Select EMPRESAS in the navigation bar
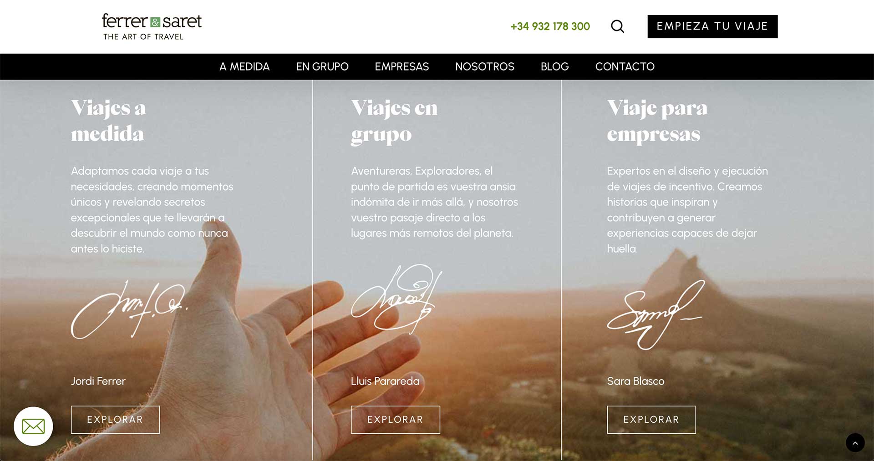The height and width of the screenshot is (461, 874). pyautogui.click(x=402, y=66)
